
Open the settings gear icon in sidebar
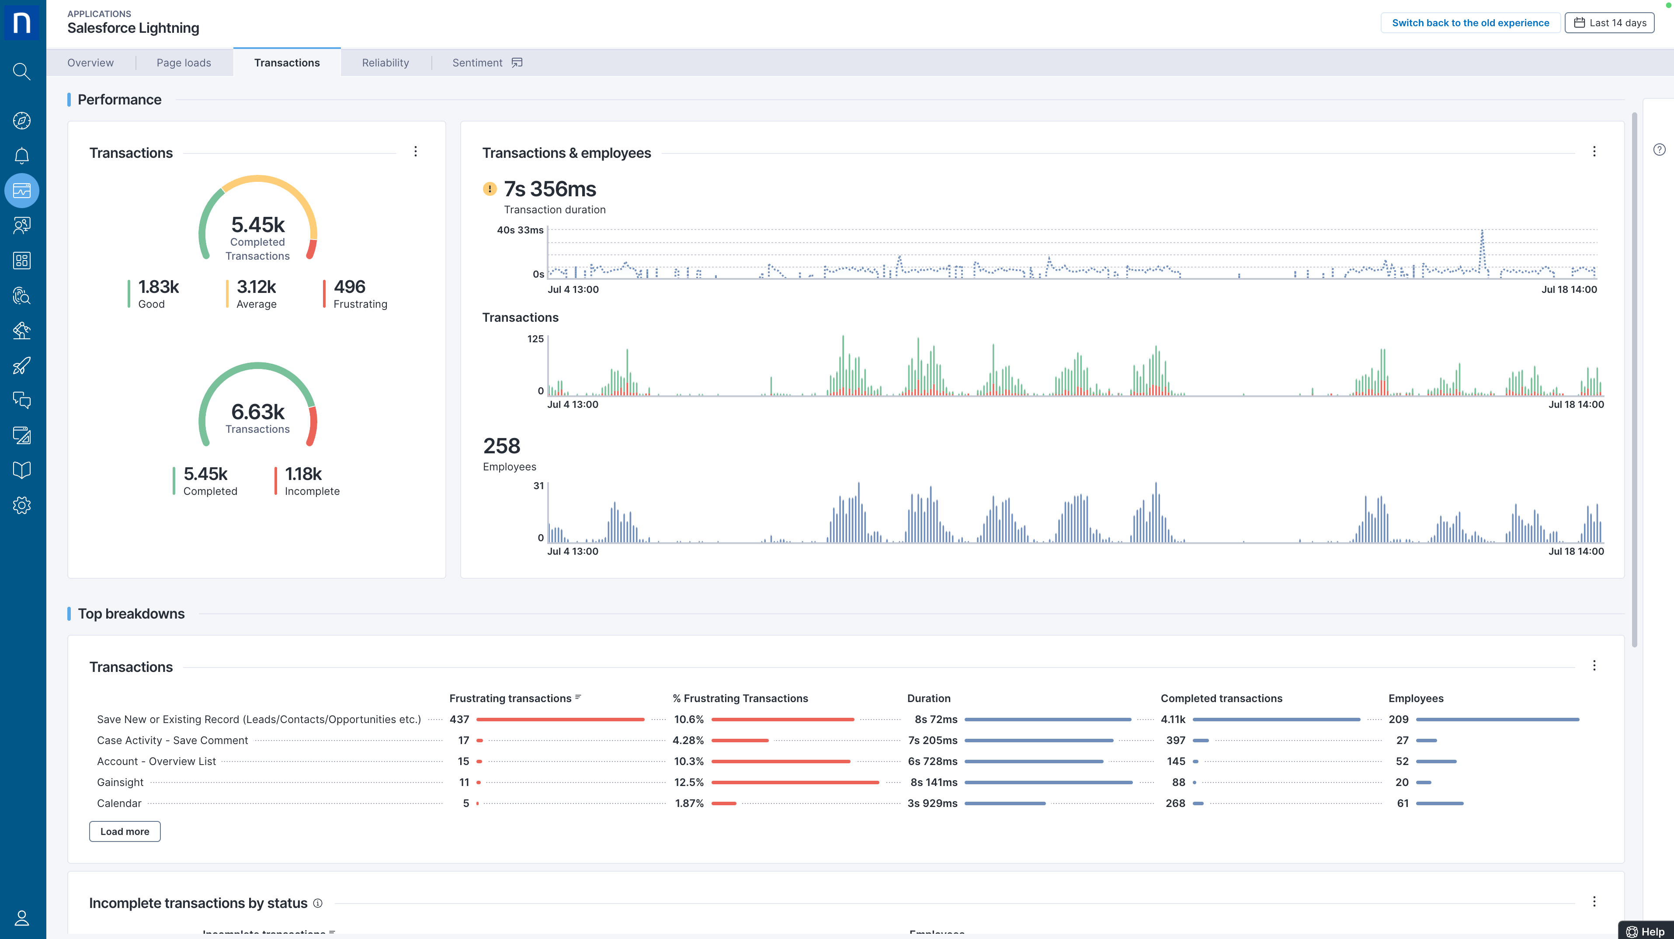[21, 506]
